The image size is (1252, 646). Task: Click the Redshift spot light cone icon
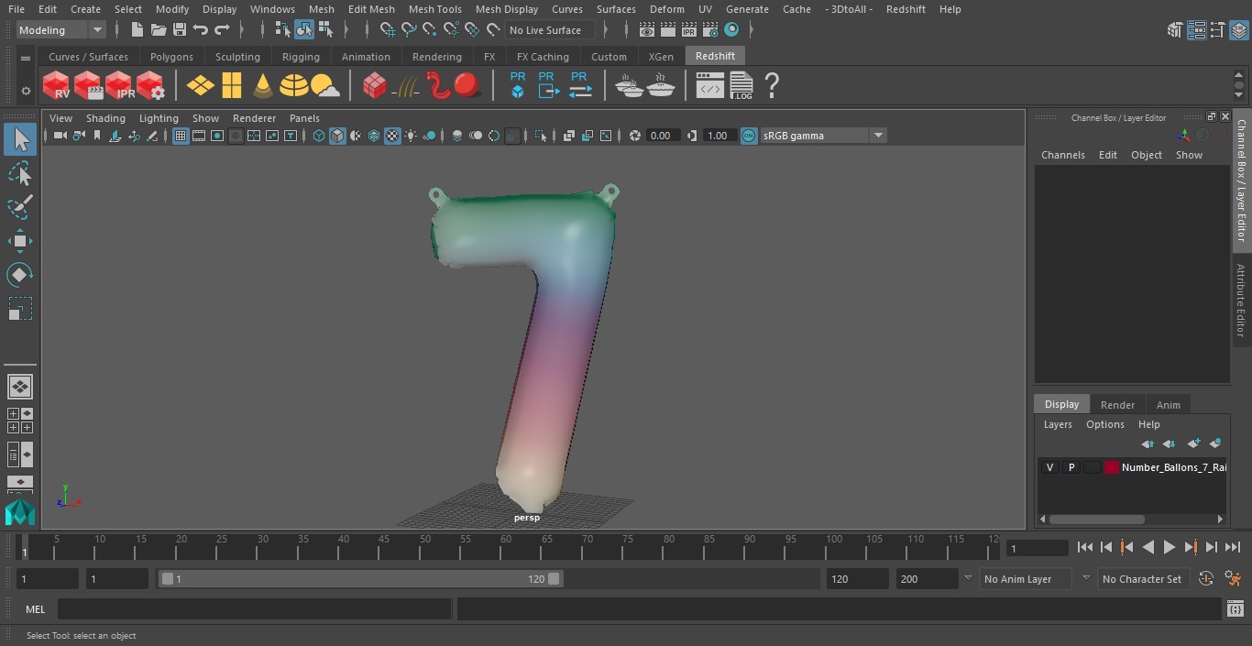(262, 85)
